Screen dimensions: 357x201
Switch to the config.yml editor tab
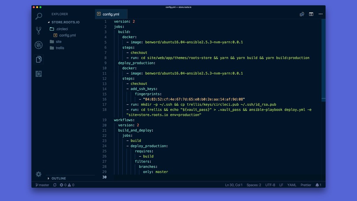[x=111, y=14]
